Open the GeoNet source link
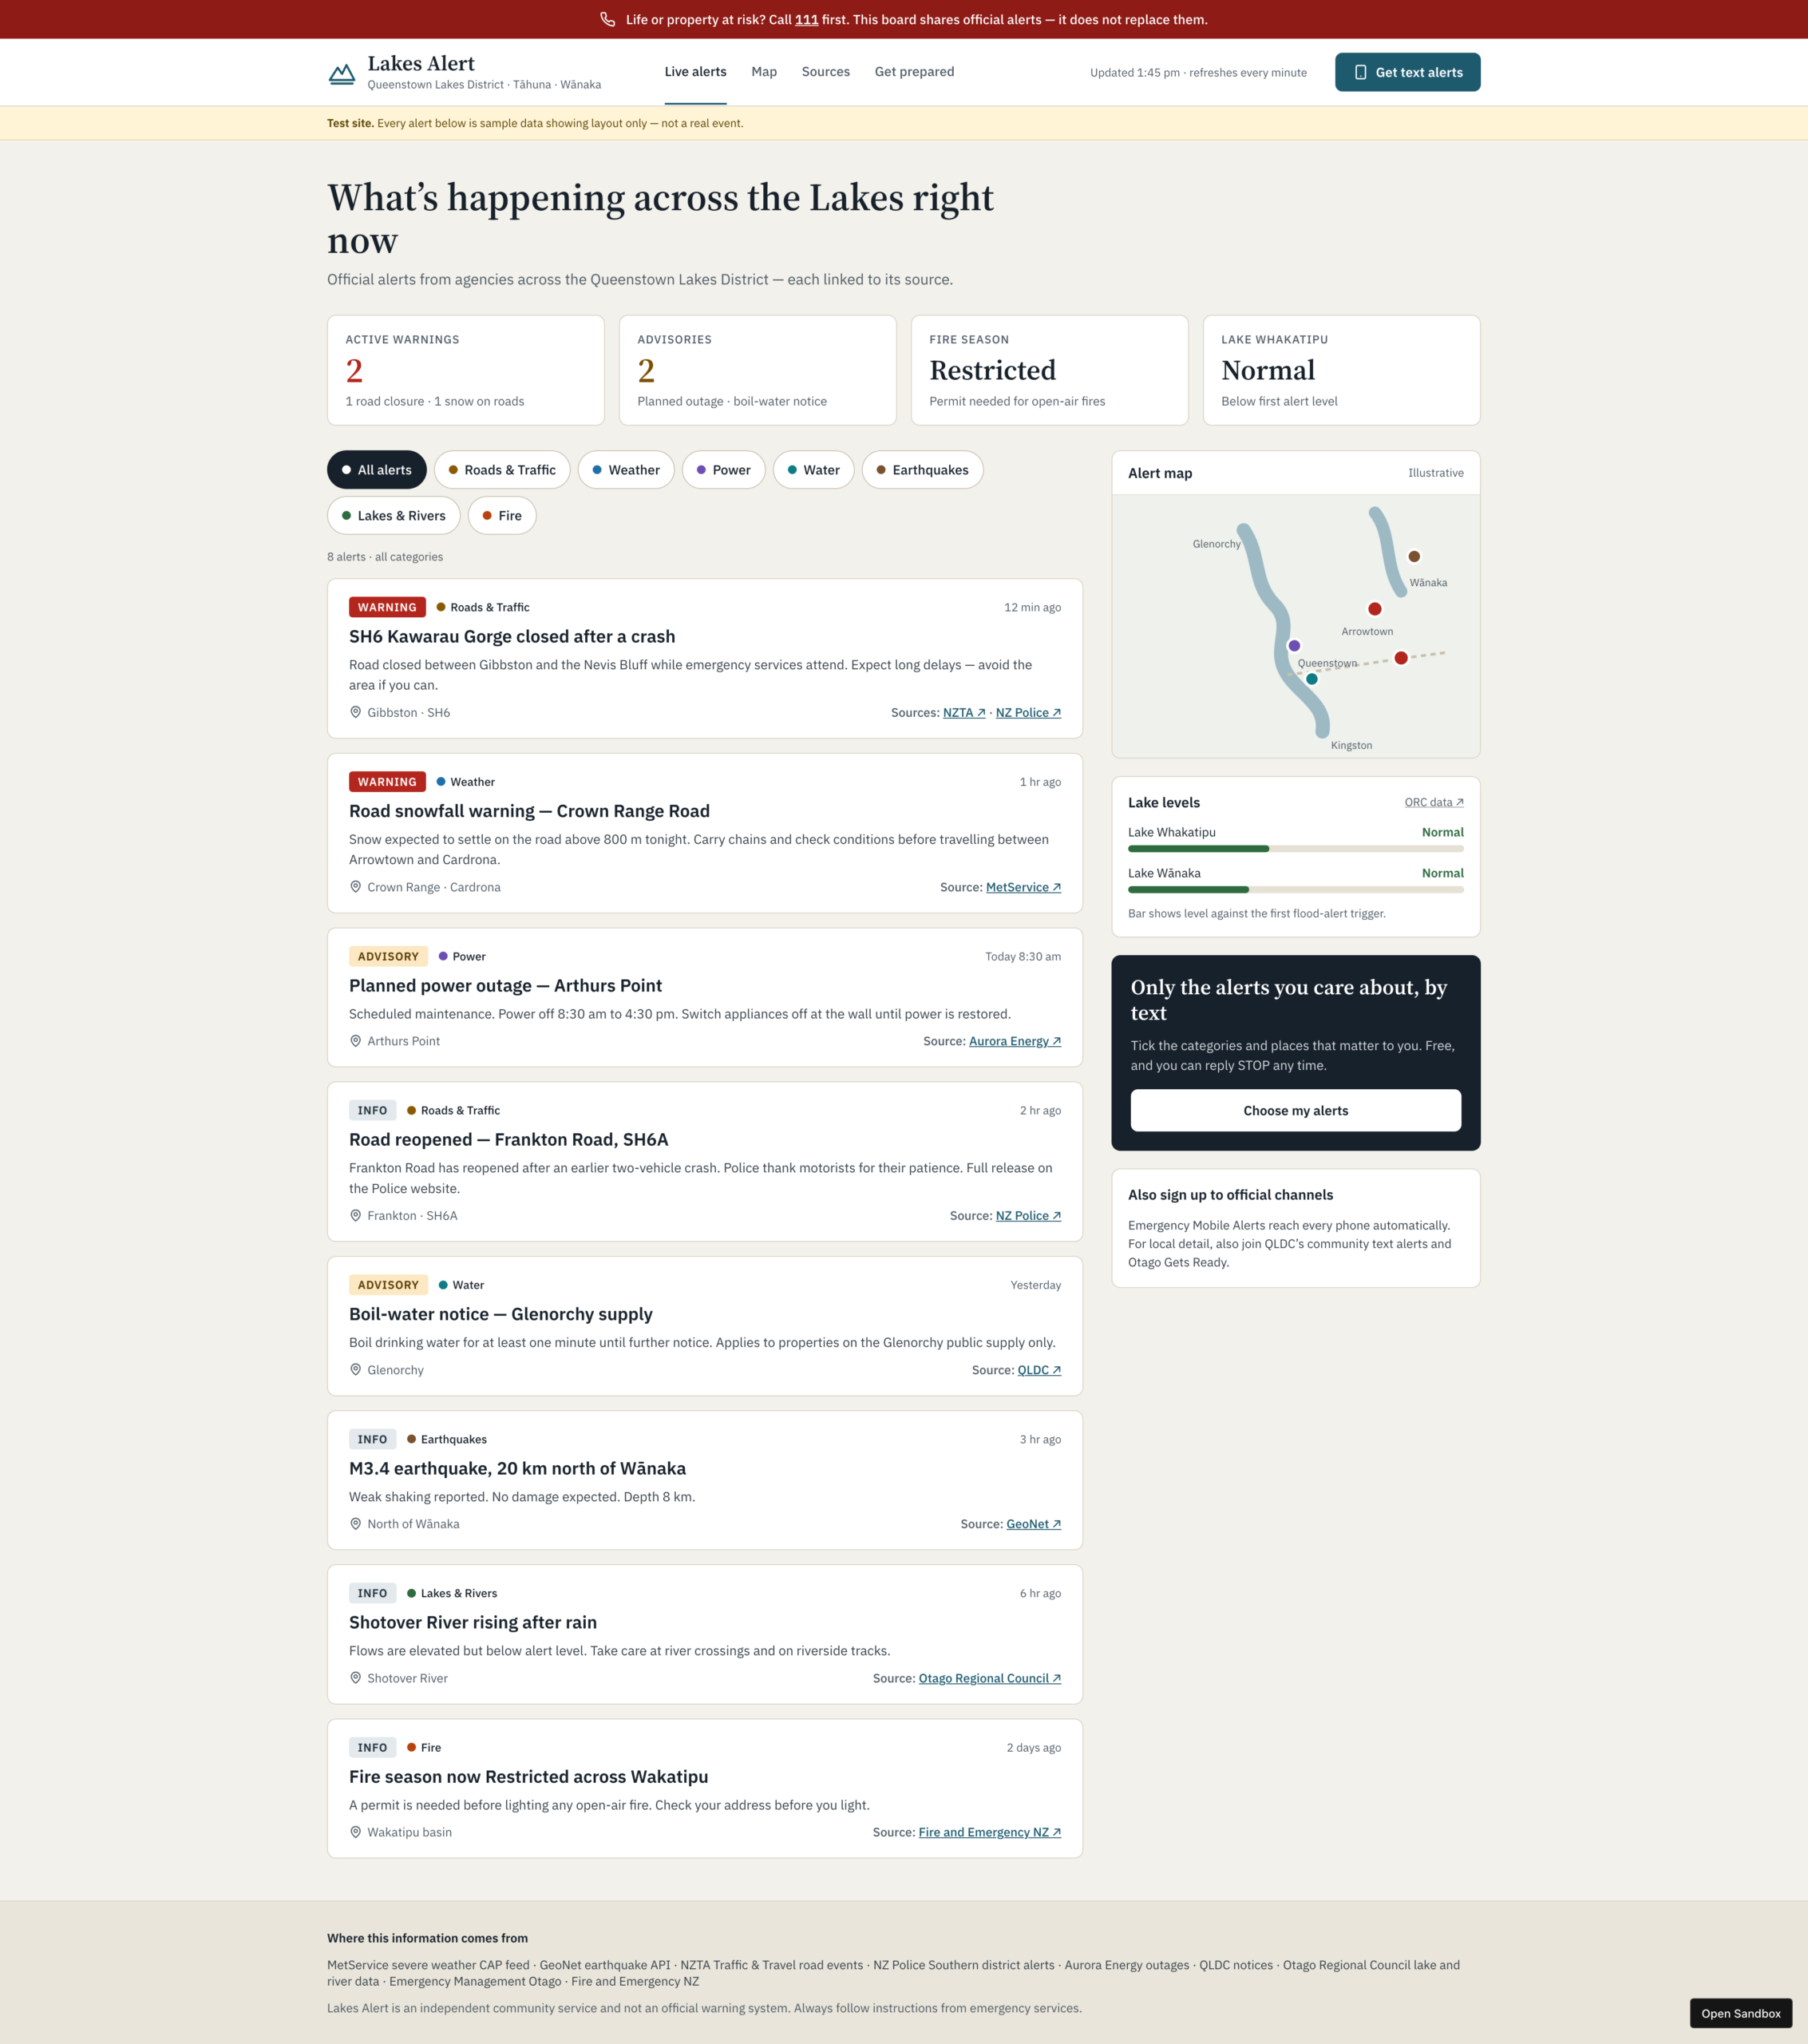 pyautogui.click(x=1034, y=1524)
